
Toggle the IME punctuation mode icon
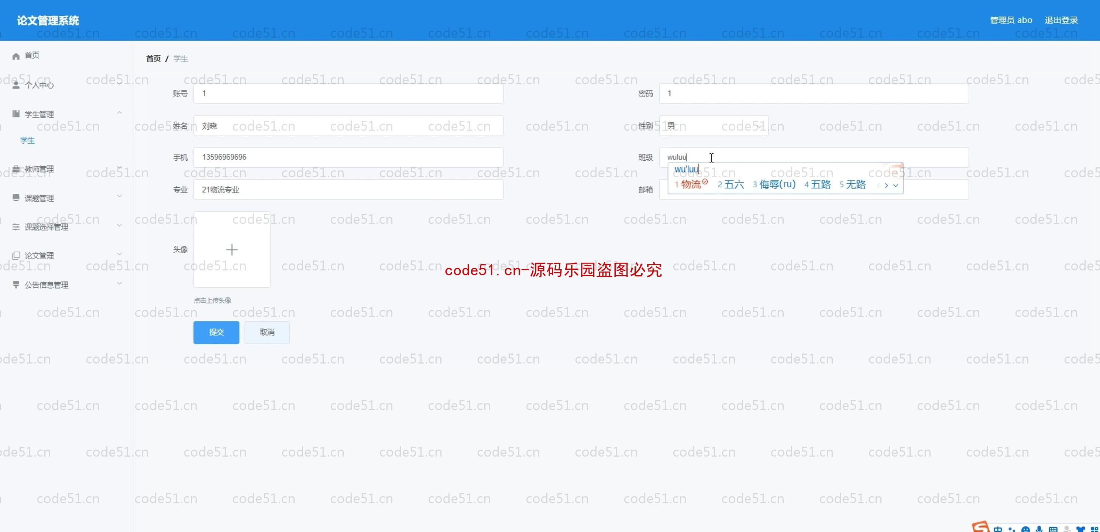tap(1012, 529)
